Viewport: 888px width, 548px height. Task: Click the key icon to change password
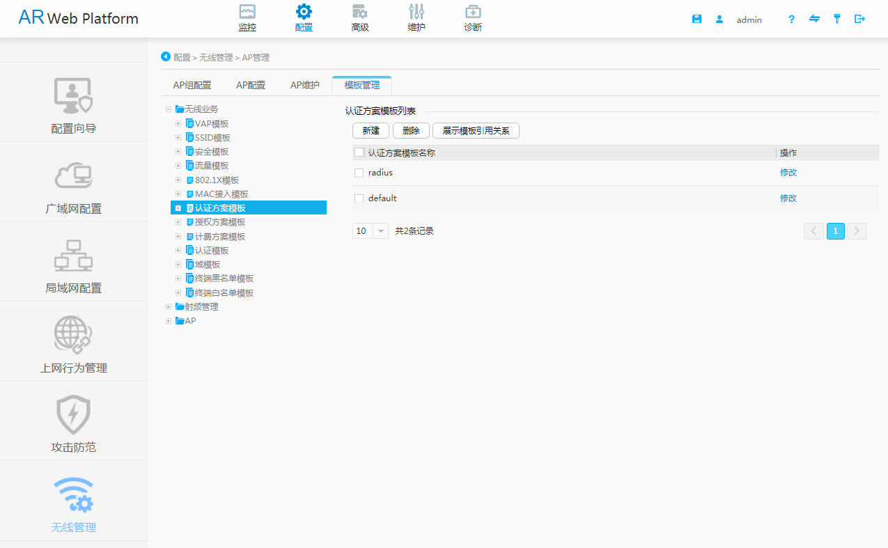(x=836, y=19)
